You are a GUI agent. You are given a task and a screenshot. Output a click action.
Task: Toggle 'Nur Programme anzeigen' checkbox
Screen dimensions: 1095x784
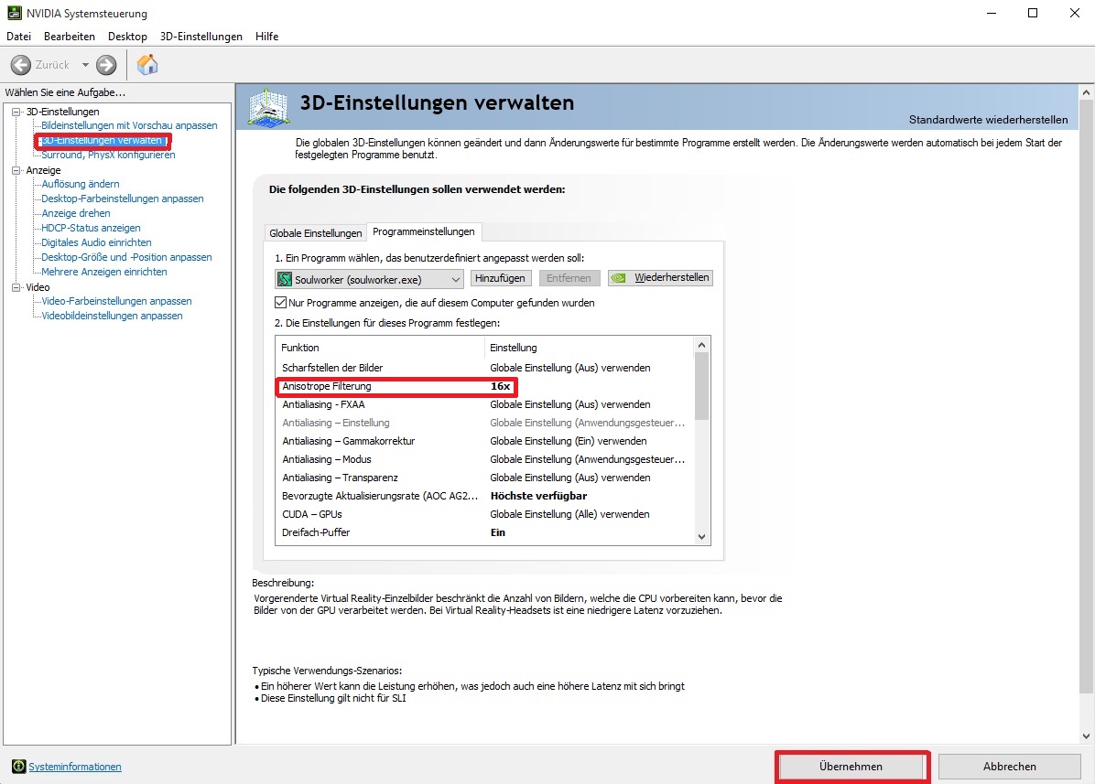pyautogui.click(x=281, y=303)
